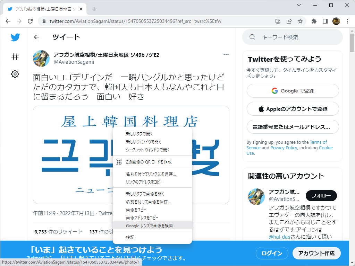355x266 pixels.
Task: Open the Chrome side panel icon
Action: click(325, 21)
